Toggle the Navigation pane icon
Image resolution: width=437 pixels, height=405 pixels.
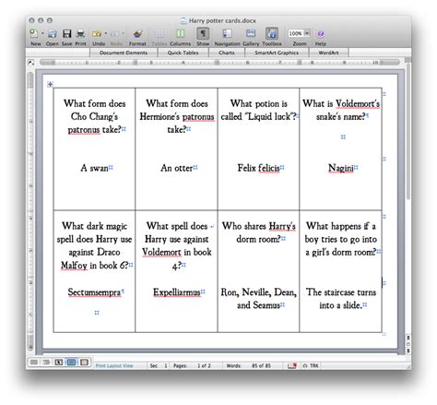click(x=227, y=33)
